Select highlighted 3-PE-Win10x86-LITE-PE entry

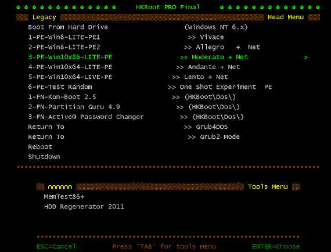click(x=70, y=57)
